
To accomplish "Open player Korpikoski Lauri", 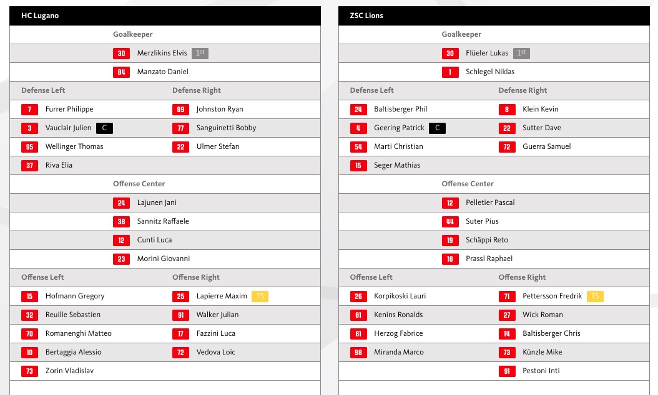I will (400, 296).
